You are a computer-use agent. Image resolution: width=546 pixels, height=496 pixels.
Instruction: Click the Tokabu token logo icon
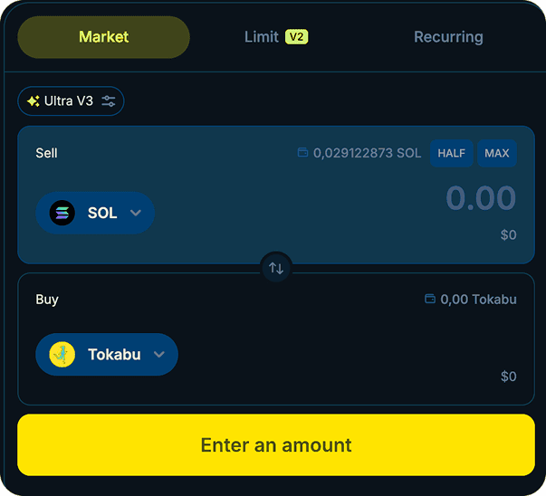62,354
